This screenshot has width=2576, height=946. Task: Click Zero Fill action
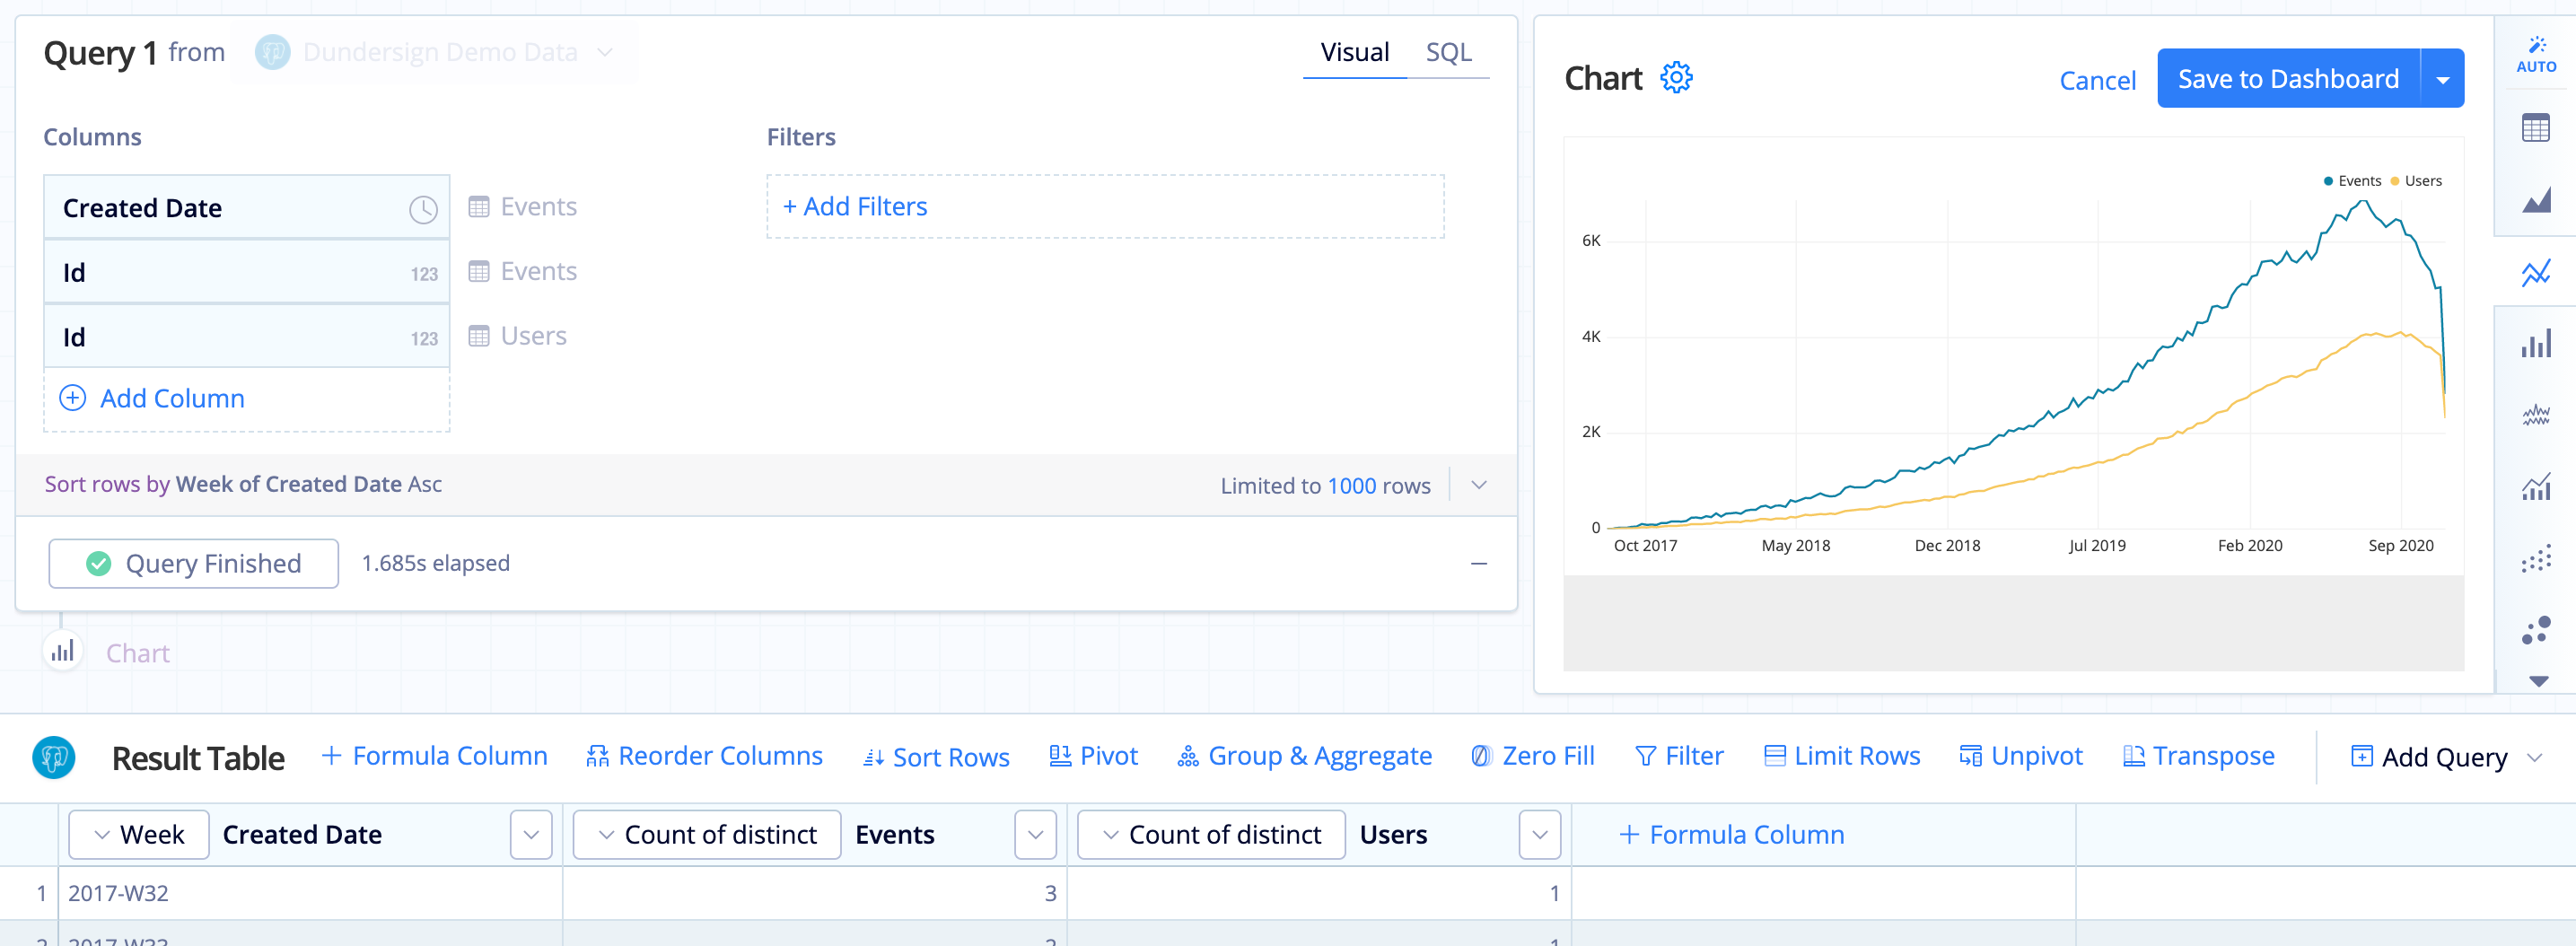pos(1533,756)
